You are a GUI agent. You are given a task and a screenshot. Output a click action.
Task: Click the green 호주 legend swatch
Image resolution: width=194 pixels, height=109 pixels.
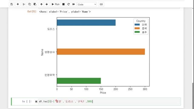click(137, 32)
